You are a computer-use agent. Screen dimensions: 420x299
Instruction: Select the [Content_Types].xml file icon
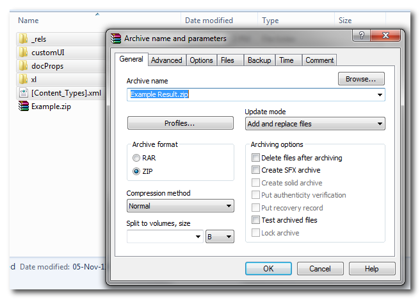click(23, 93)
